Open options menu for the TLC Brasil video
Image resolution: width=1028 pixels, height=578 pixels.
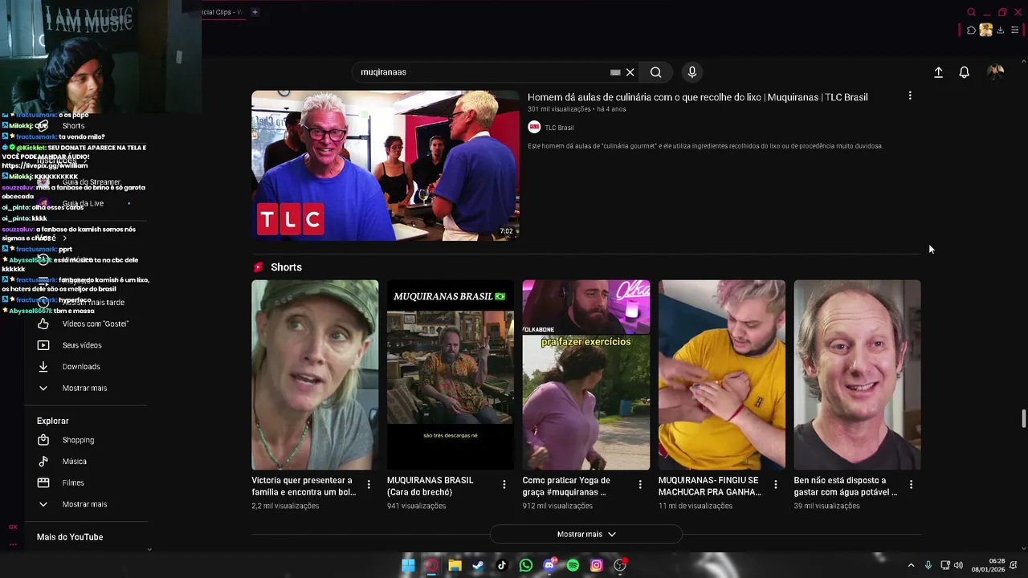point(910,96)
